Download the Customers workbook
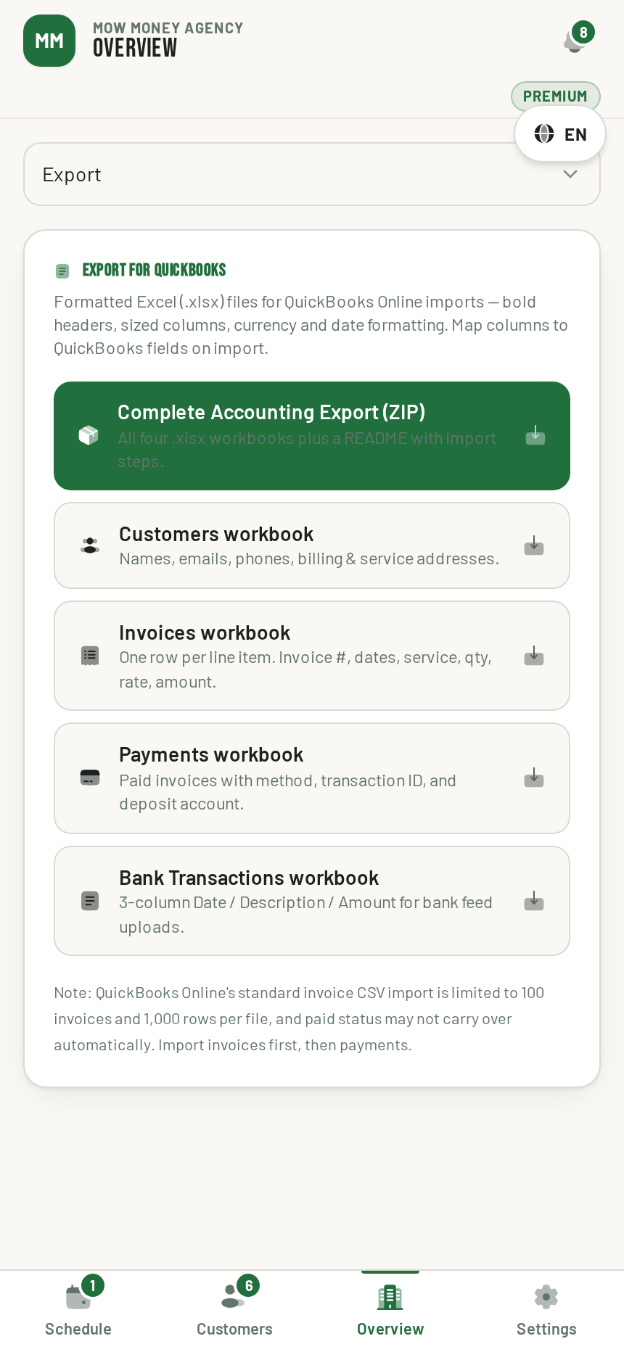The width and height of the screenshot is (624, 1352). coord(312,545)
